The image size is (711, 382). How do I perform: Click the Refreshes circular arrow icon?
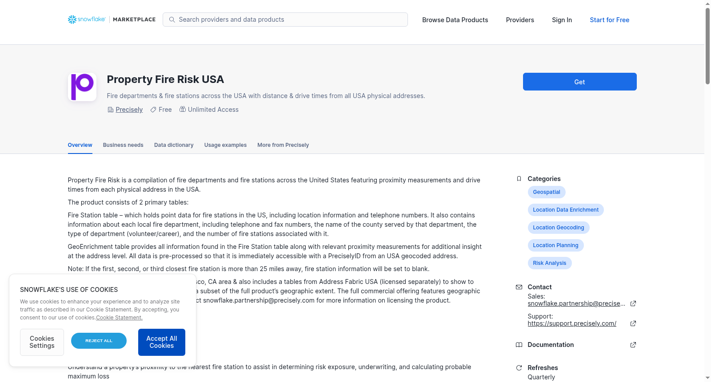519,368
